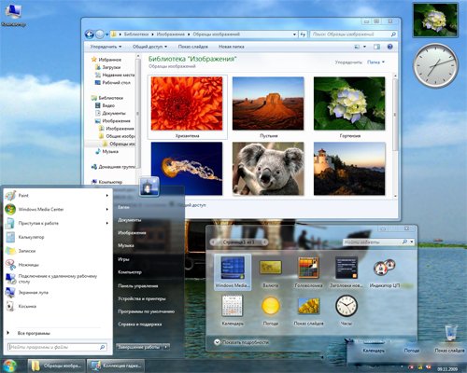
Task: Click Новая папка in Explorer toolbar
Action: 232,47
